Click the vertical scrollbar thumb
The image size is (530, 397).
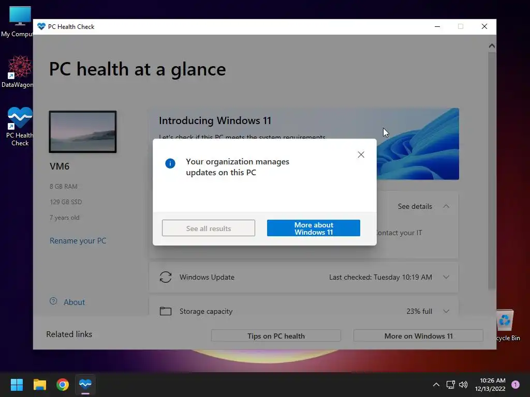tap(492, 171)
